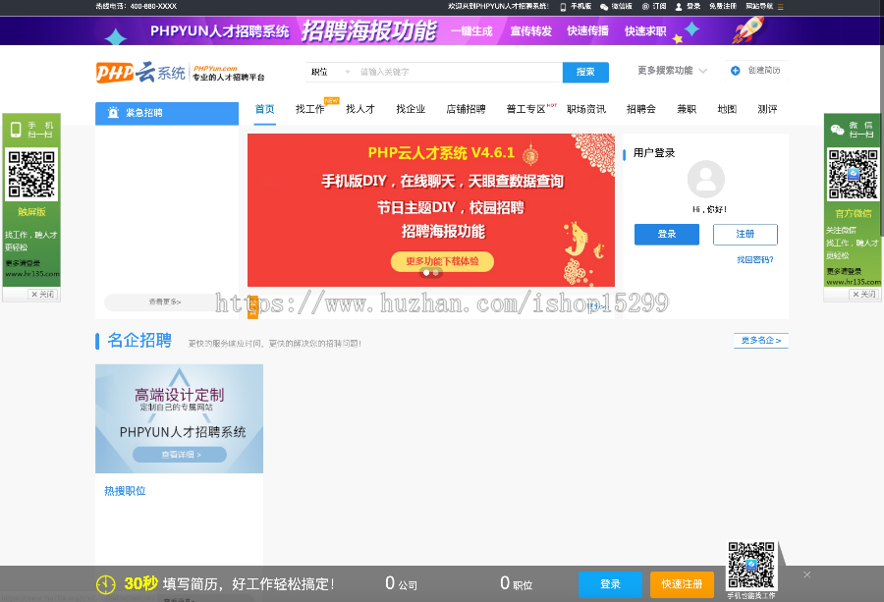Click the person icon beside top 登录
884x602 pixels.
click(679, 7)
